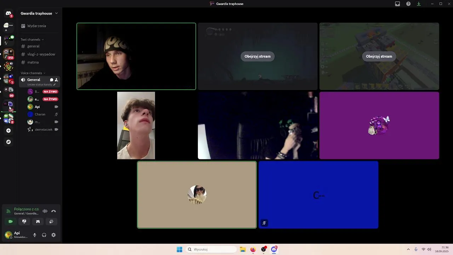Click Połączono z czatem status text

click(x=27, y=209)
